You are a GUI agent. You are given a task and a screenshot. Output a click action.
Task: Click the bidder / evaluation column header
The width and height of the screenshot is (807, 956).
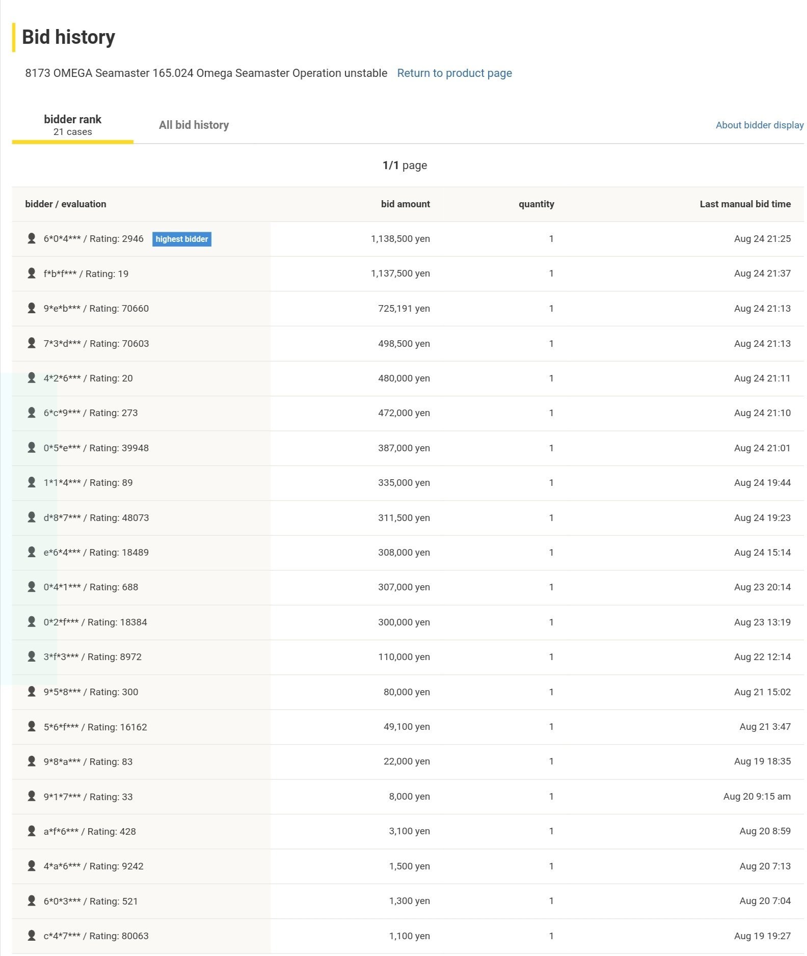point(66,204)
